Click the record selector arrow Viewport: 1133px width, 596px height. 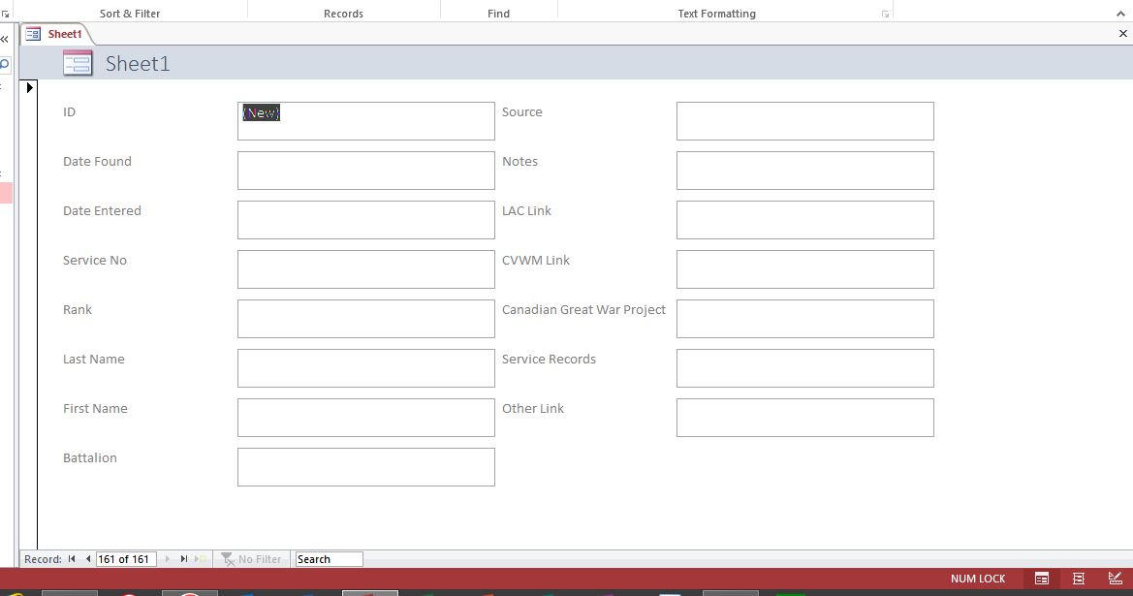click(x=29, y=88)
